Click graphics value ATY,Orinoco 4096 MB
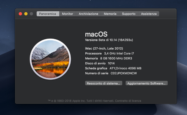 (x=125, y=68)
